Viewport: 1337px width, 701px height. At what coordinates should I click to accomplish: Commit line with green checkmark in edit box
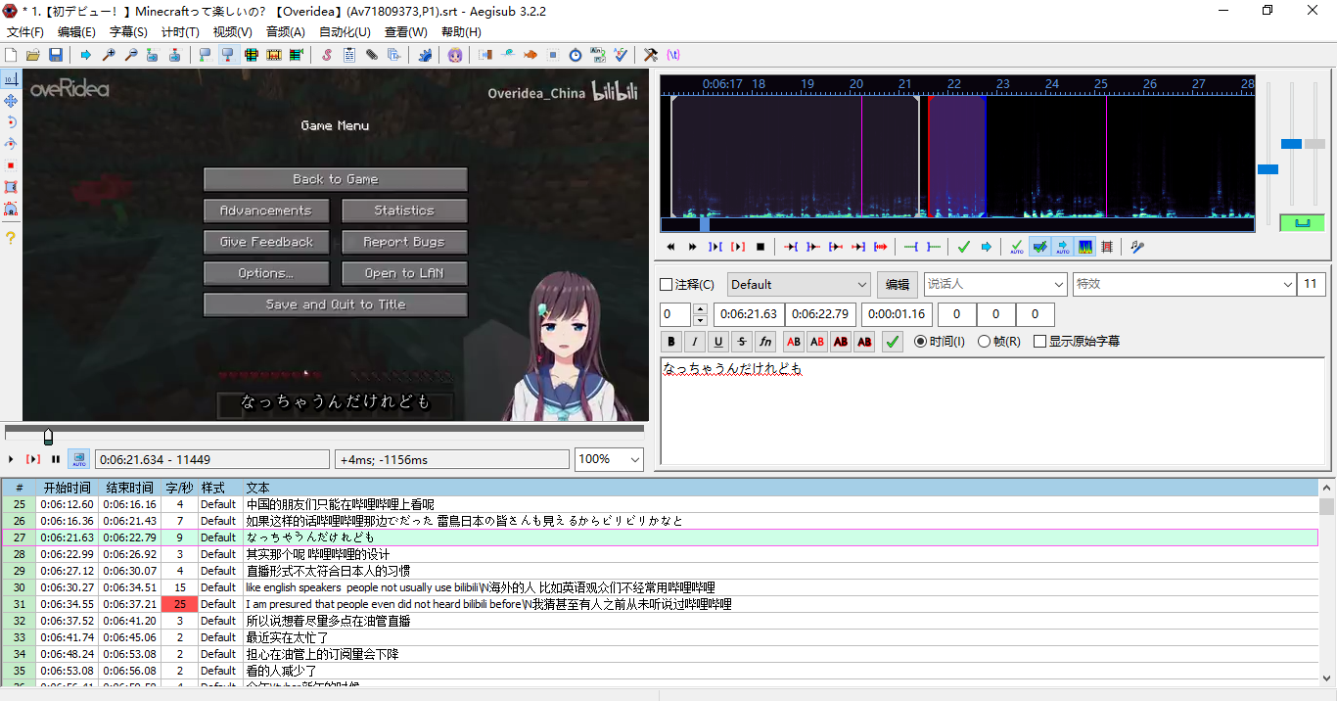pyautogui.click(x=893, y=342)
